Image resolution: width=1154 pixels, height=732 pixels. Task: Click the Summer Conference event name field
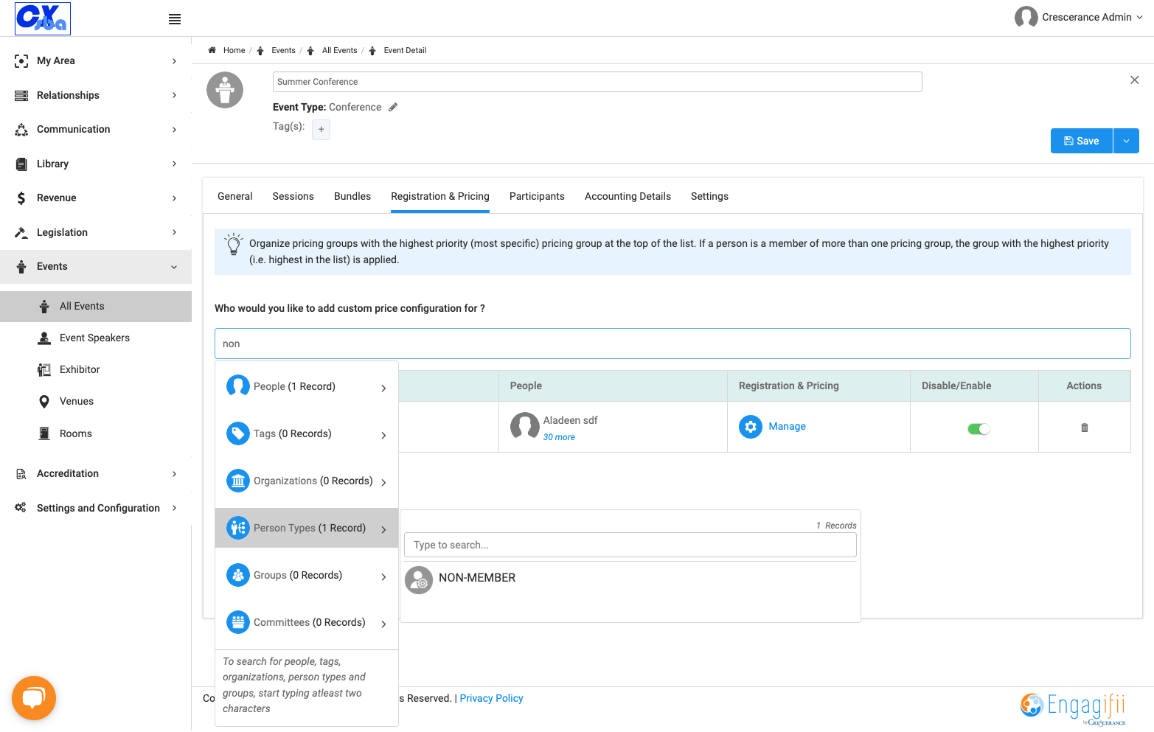[597, 82]
